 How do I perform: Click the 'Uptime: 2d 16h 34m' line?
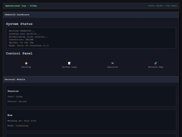point(21,43)
